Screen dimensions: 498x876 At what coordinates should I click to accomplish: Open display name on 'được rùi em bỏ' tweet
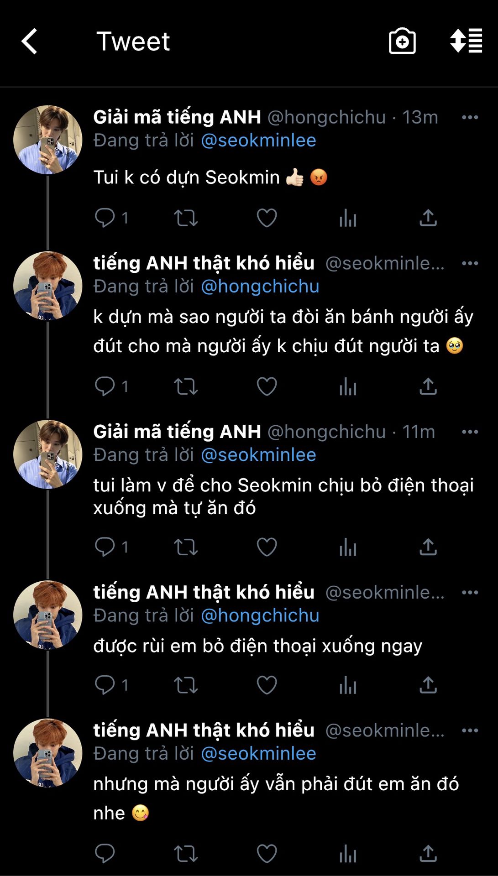click(204, 592)
